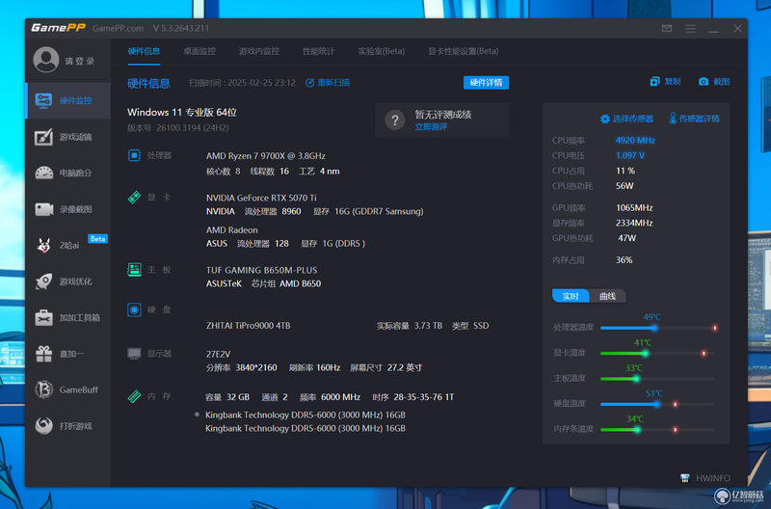Click NVIDIA GeForce RTX 5070 Ti text

click(261, 198)
